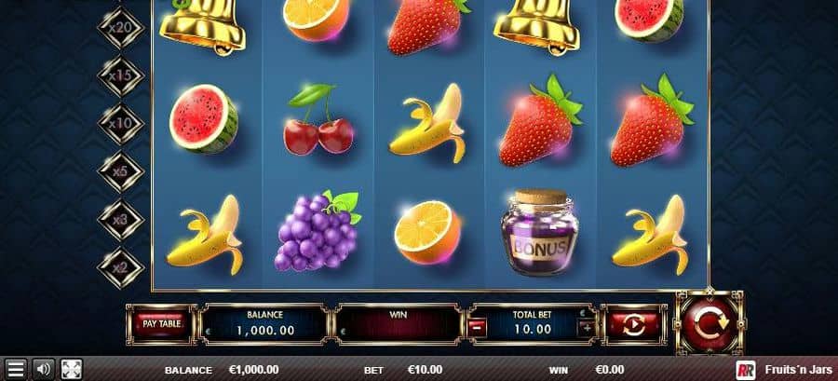This screenshot has width=838, height=381.
Task: Click the Total Bet 10.00 field
Action: pos(532,324)
